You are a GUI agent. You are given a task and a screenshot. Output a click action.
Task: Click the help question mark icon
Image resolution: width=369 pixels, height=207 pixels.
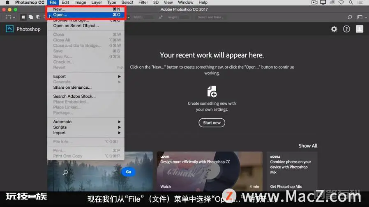click(346, 29)
